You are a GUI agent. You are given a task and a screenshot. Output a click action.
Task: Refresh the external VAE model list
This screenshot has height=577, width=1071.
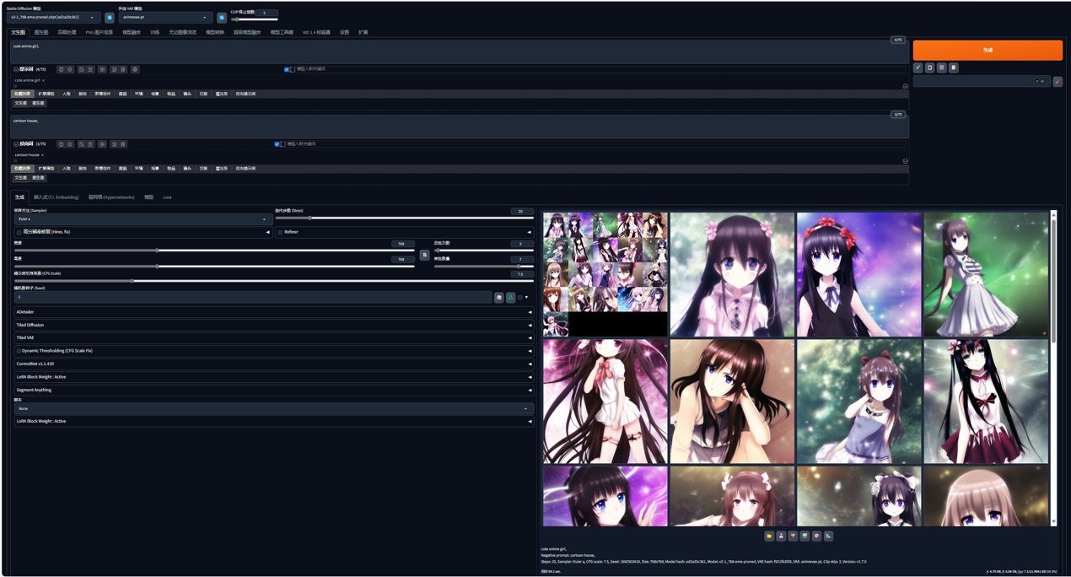coord(222,17)
